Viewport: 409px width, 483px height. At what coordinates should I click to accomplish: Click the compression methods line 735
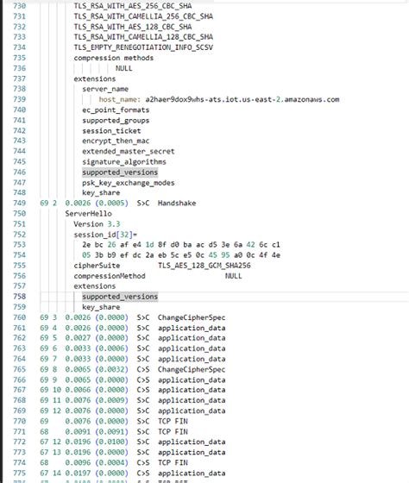click(113, 58)
